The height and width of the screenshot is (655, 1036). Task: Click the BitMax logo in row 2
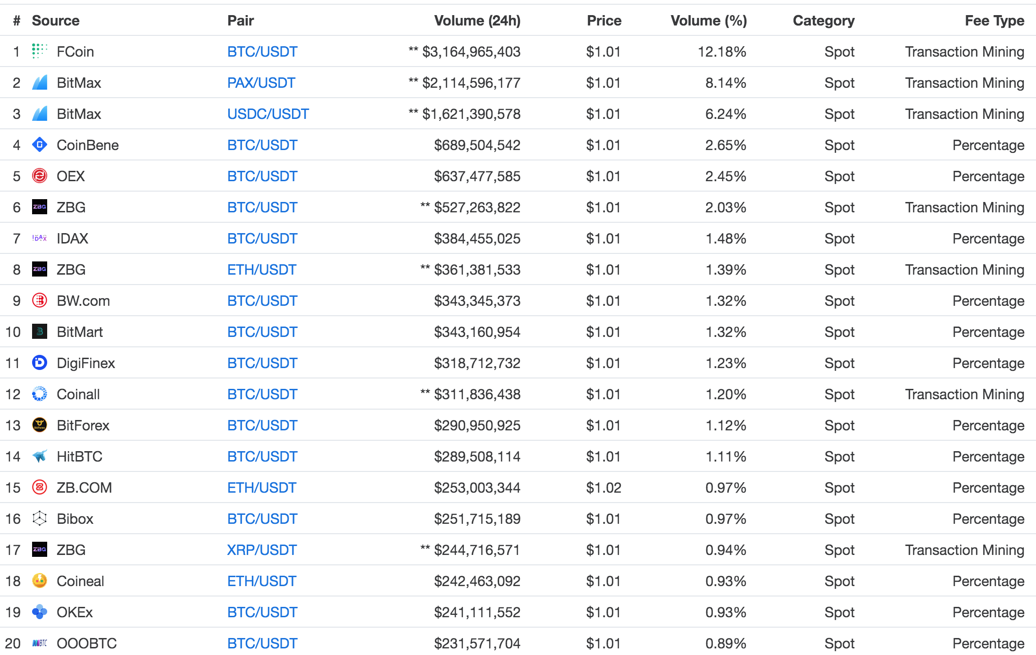[x=40, y=82]
